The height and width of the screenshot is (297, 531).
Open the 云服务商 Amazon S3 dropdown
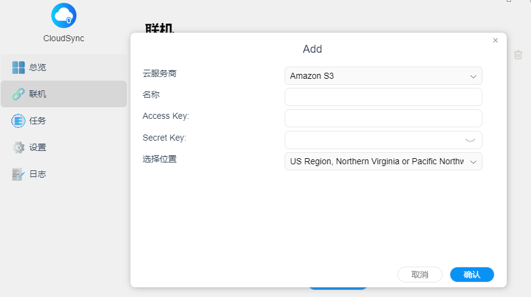point(384,76)
